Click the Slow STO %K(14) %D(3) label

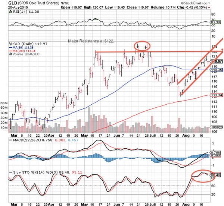pyautogui.click(x=35, y=172)
